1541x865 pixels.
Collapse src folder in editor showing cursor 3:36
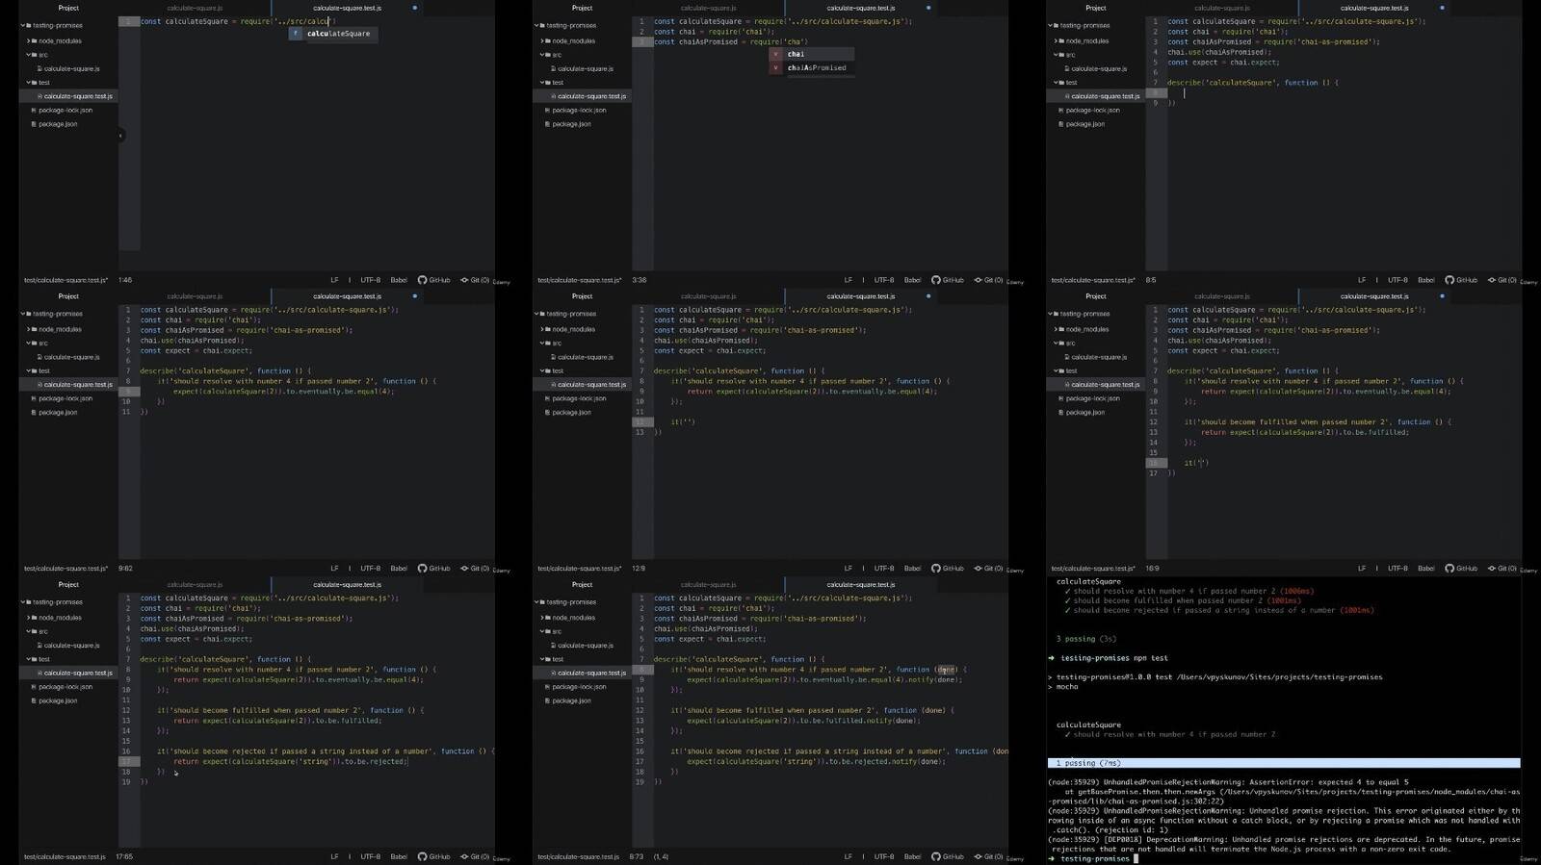542,55
